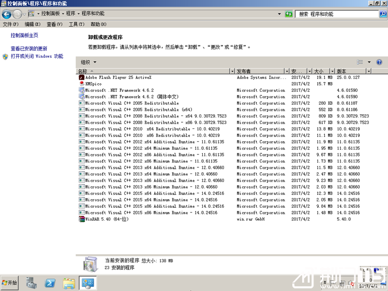Select Visual C++ 2010 x86 Redistributable icon

[81, 135]
